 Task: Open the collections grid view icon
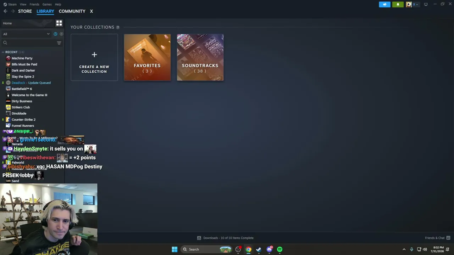[59, 23]
